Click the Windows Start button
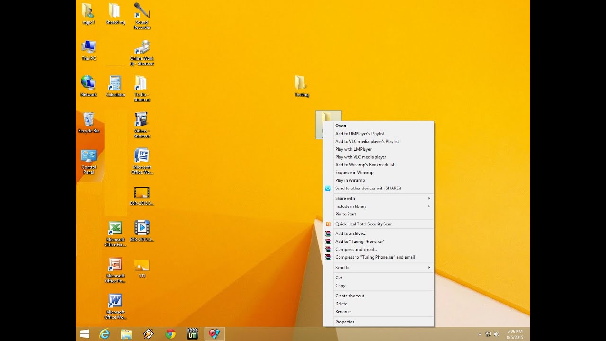The width and height of the screenshot is (606, 341). pyautogui.click(x=85, y=334)
